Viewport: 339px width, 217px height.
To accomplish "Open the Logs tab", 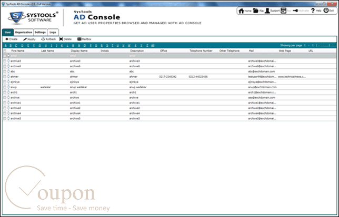I will (x=53, y=33).
